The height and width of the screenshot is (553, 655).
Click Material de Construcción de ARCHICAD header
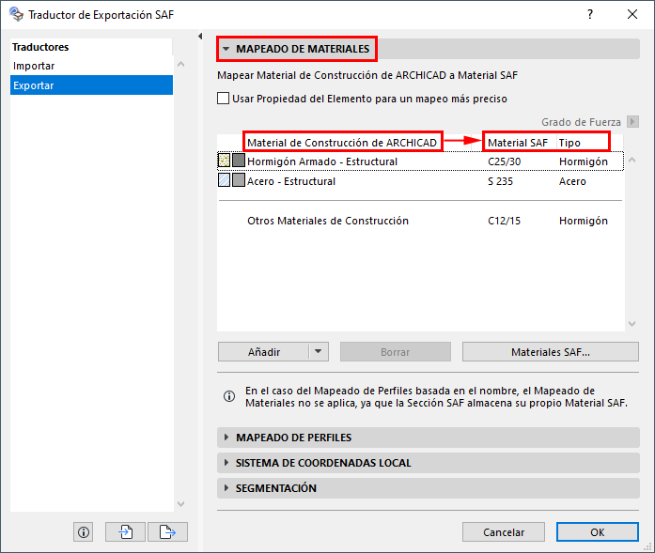[342, 143]
